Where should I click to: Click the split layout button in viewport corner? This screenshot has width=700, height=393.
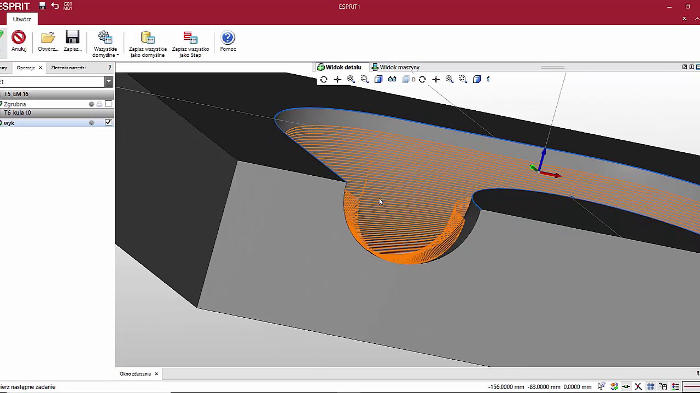pos(691,67)
